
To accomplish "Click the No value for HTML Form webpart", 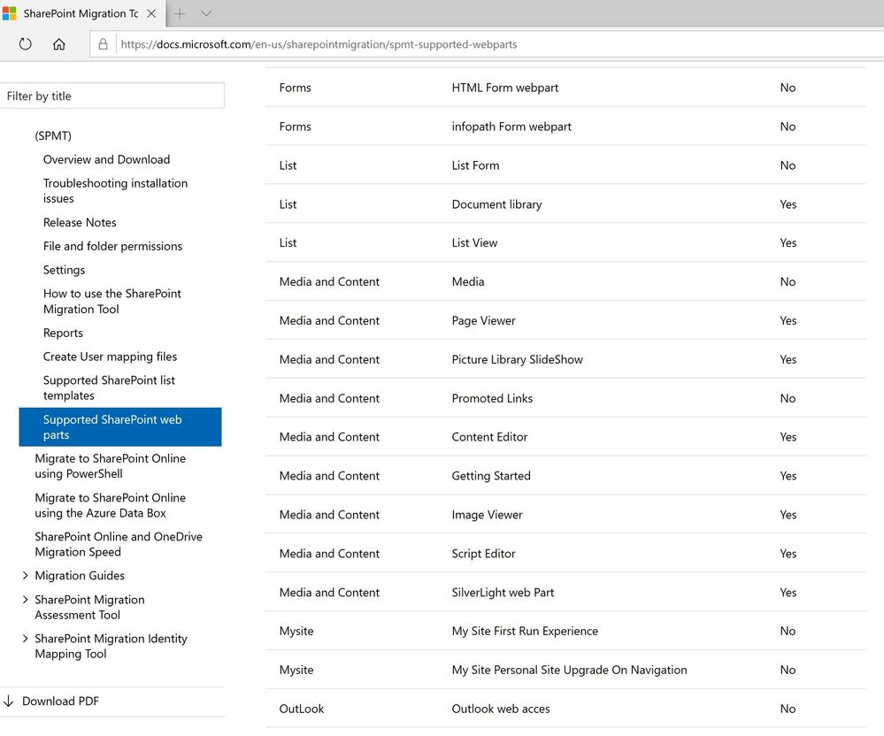I will (788, 88).
